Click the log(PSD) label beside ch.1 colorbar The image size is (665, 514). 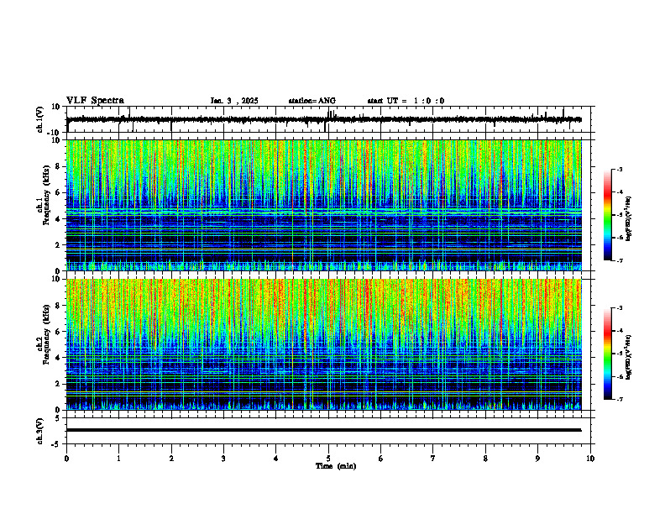tap(629, 218)
